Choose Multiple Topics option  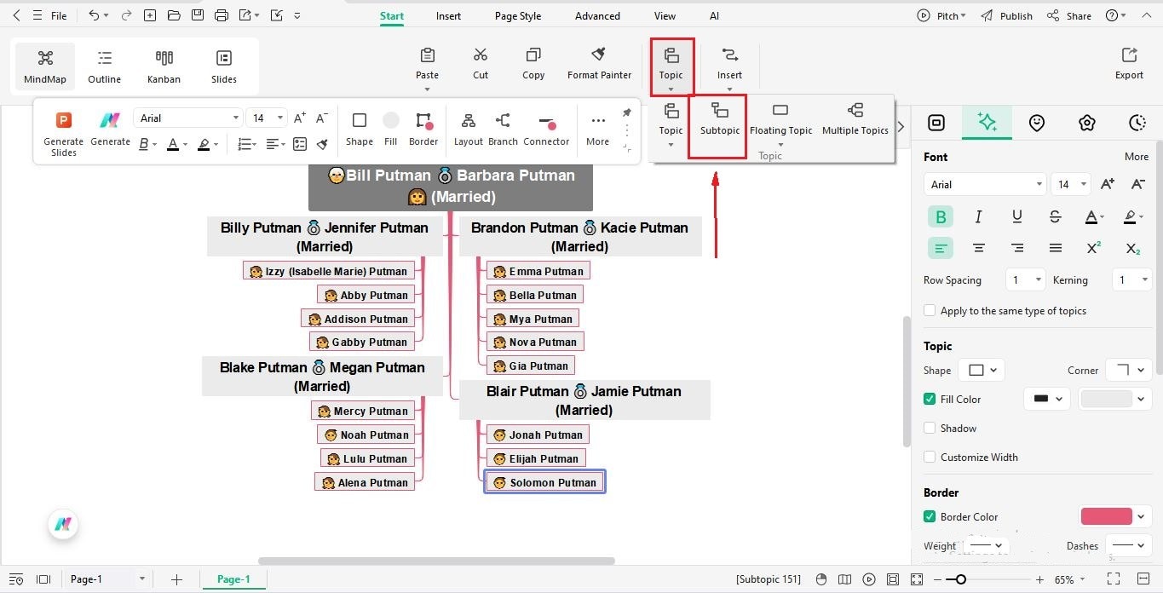coord(855,119)
